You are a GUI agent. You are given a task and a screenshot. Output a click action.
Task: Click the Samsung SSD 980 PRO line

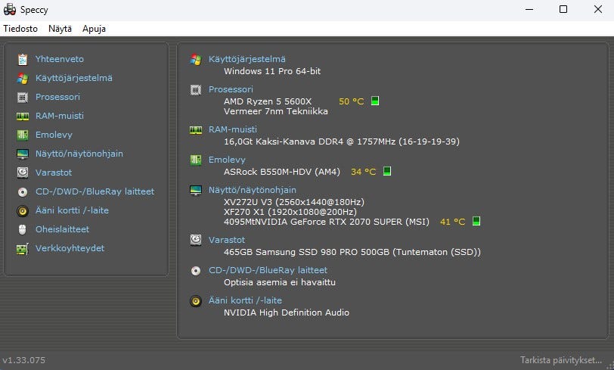point(352,252)
